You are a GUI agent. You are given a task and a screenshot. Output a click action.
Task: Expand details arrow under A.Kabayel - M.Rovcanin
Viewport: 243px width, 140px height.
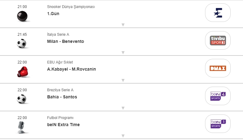pos(123,80)
